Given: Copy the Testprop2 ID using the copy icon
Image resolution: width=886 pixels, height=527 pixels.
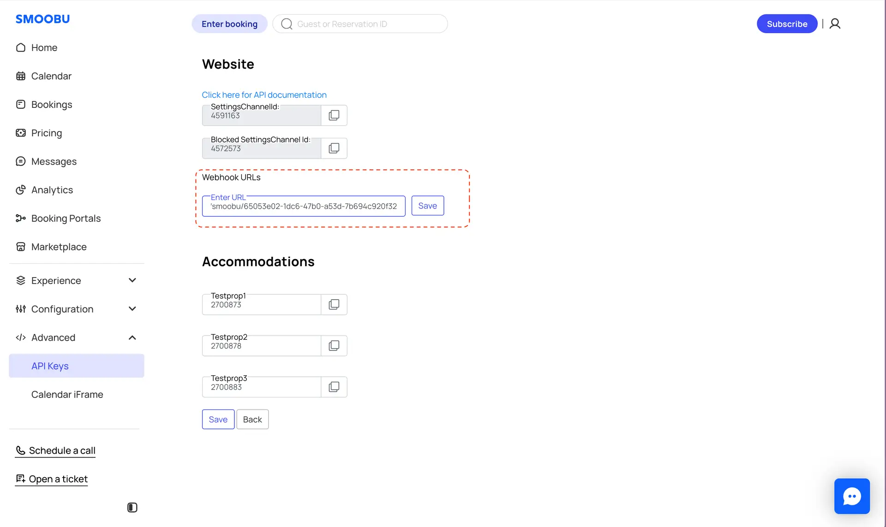Looking at the screenshot, I should point(334,345).
